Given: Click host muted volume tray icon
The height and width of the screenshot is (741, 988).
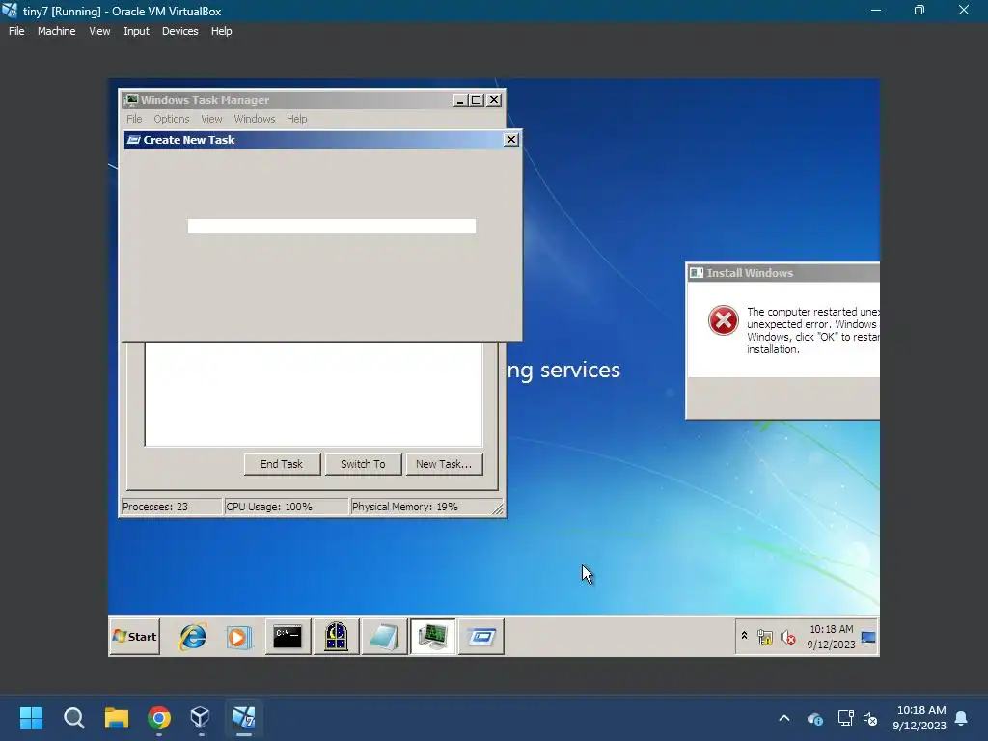Looking at the screenshot, I should (871, 718).
